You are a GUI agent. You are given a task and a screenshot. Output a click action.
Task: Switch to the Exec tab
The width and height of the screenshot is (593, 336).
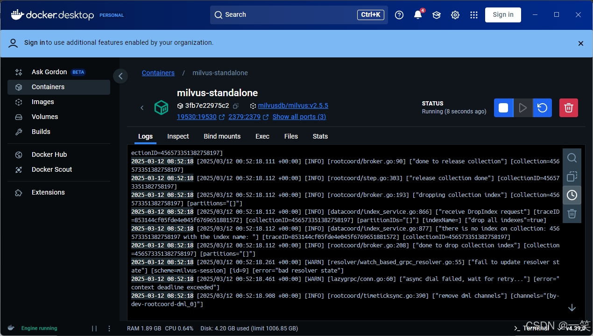pyautogui.click(x=262, y=136)
